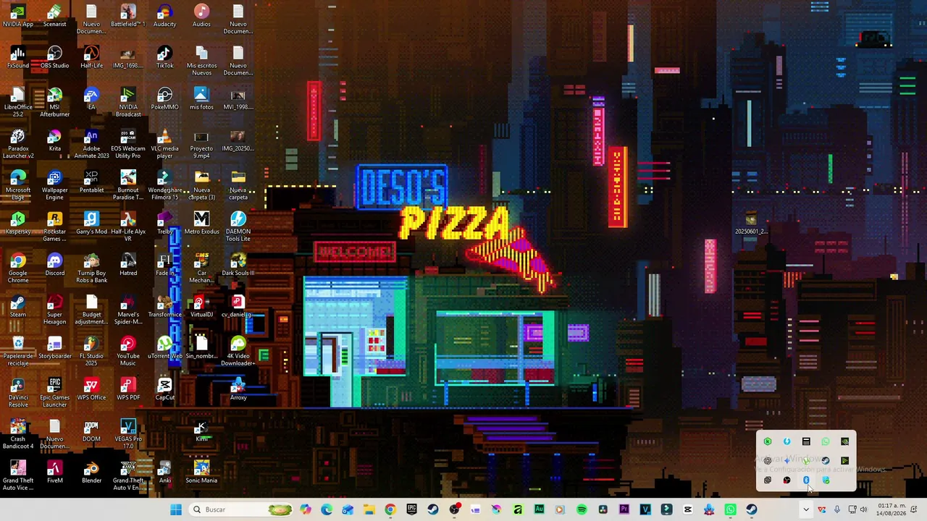Select the FxSound desktop icon

(x=18, y=58)
